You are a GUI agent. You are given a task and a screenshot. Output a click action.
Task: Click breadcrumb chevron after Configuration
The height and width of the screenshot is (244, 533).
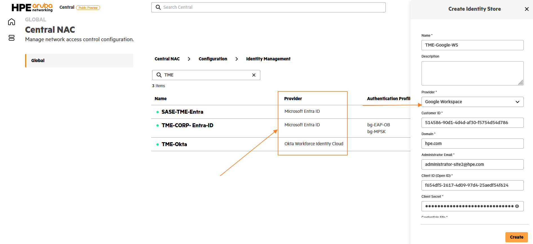(x=237, y=59)
